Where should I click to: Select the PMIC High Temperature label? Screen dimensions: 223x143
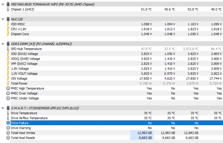[27, 88]
